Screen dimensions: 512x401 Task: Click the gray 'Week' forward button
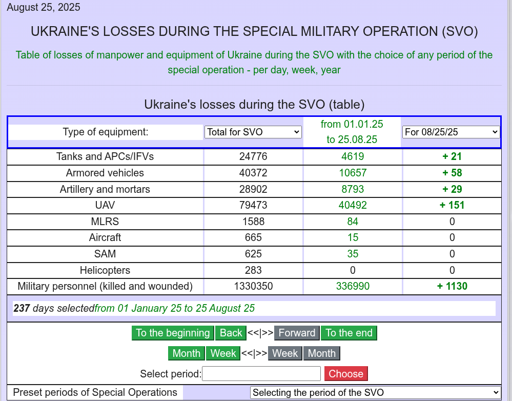285,353
